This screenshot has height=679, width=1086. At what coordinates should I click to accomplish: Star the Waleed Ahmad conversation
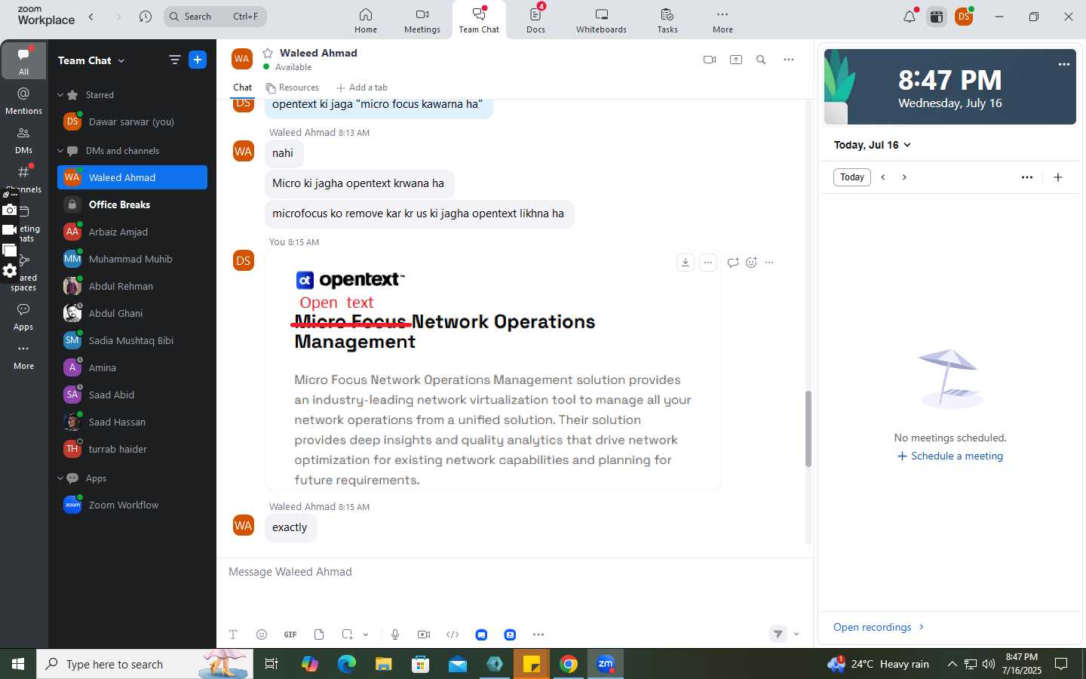click(268, 53)
